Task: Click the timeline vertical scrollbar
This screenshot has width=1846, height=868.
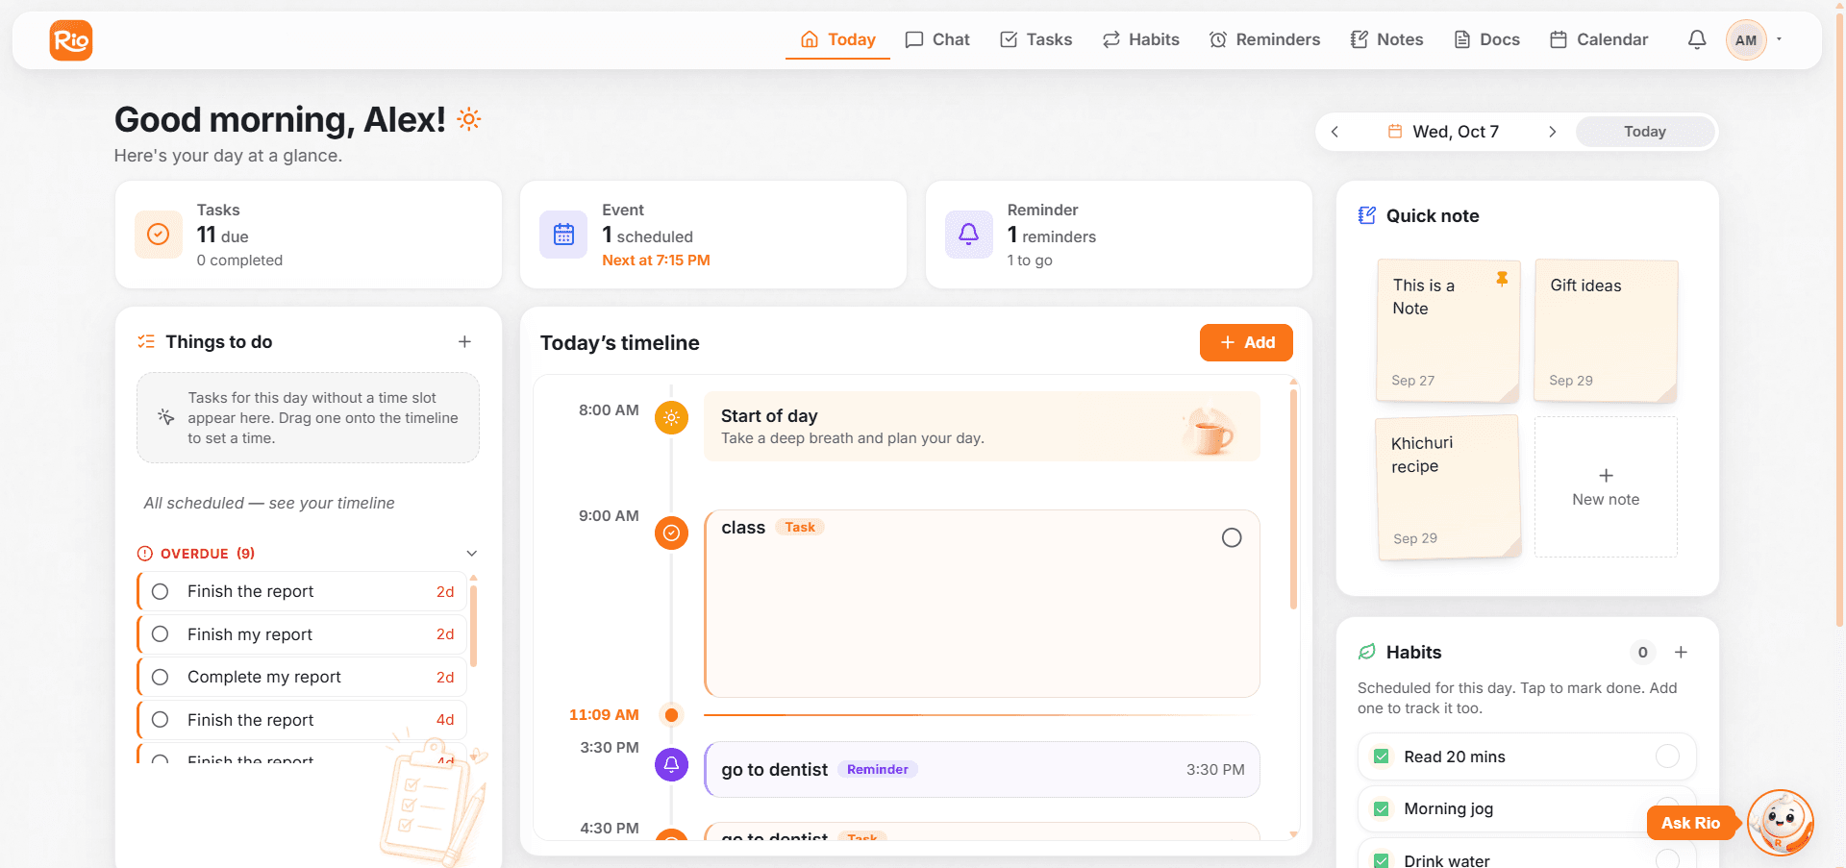Action: [1294, 499]
